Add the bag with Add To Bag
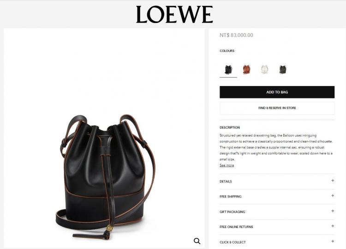346x249 pixels. (x=277, y=92)
